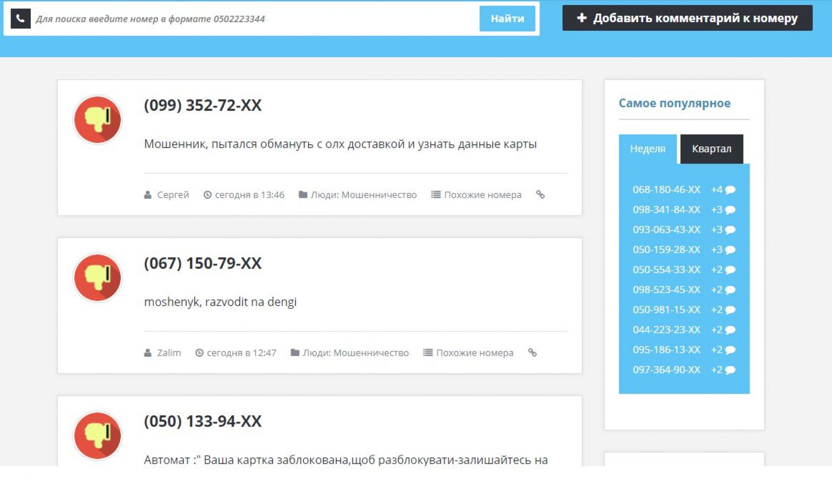Viewport: 832px width, 479px height.
Task: Open popular number 098-341-84-XX
Action: (666, 210)
